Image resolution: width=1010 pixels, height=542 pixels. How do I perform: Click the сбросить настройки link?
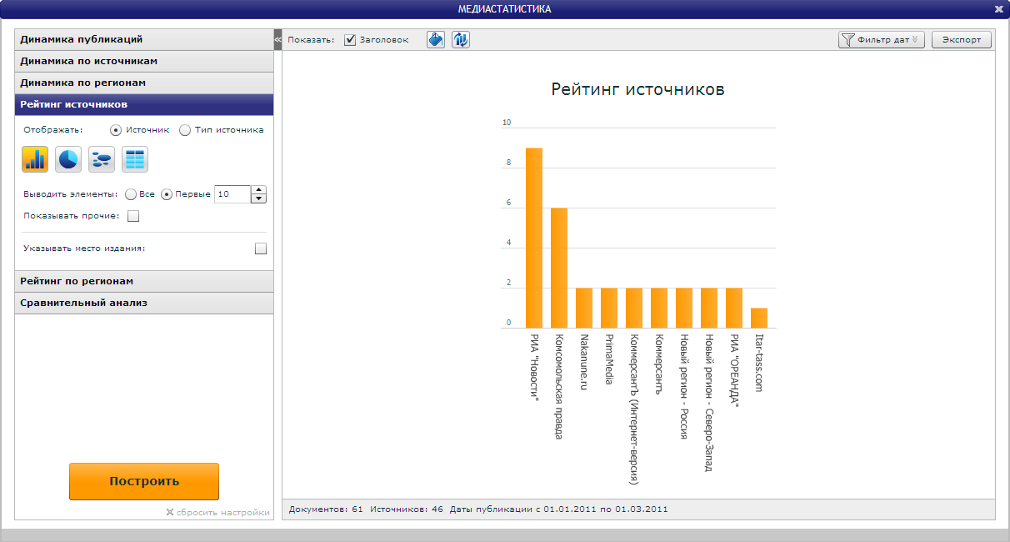click(218, 513)
